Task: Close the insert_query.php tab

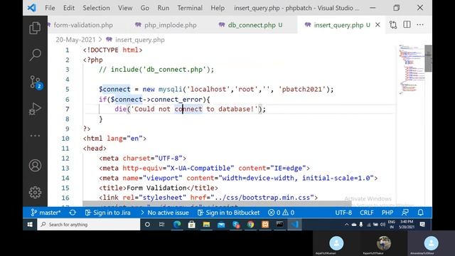Action: [378, 25]
